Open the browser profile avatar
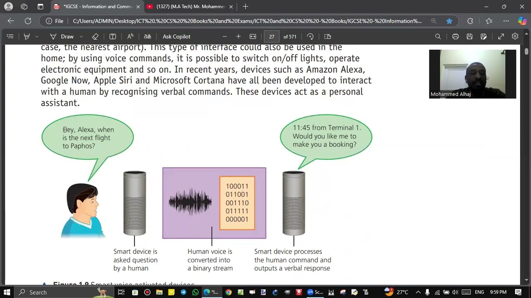This screenshot has height=298, width=531. click(8, 7)
